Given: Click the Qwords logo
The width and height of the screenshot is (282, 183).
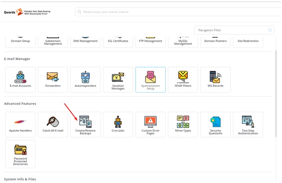Looking at the screenshot, I should [x=27, y=12].
